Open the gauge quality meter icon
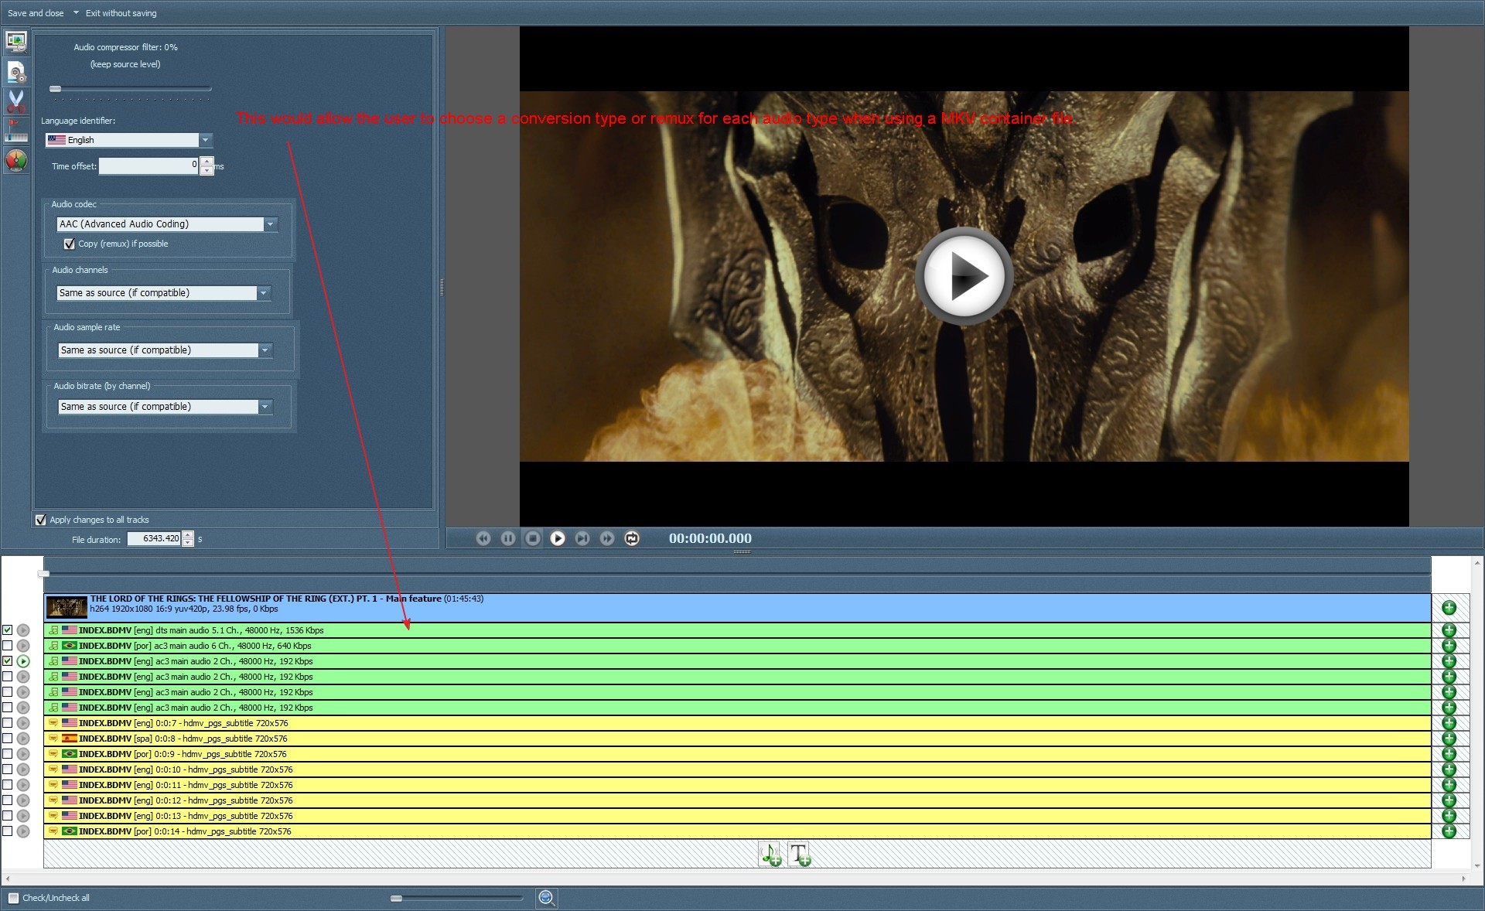The height and width of the screenshot is (911, 1485). 16,160
